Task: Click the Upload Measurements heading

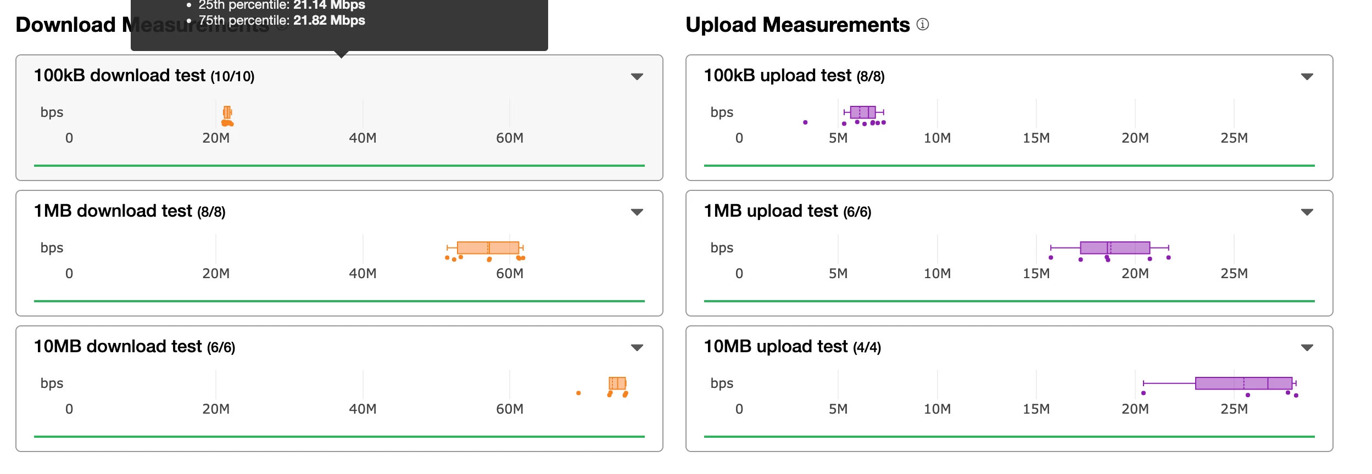Action: point(797,25)
